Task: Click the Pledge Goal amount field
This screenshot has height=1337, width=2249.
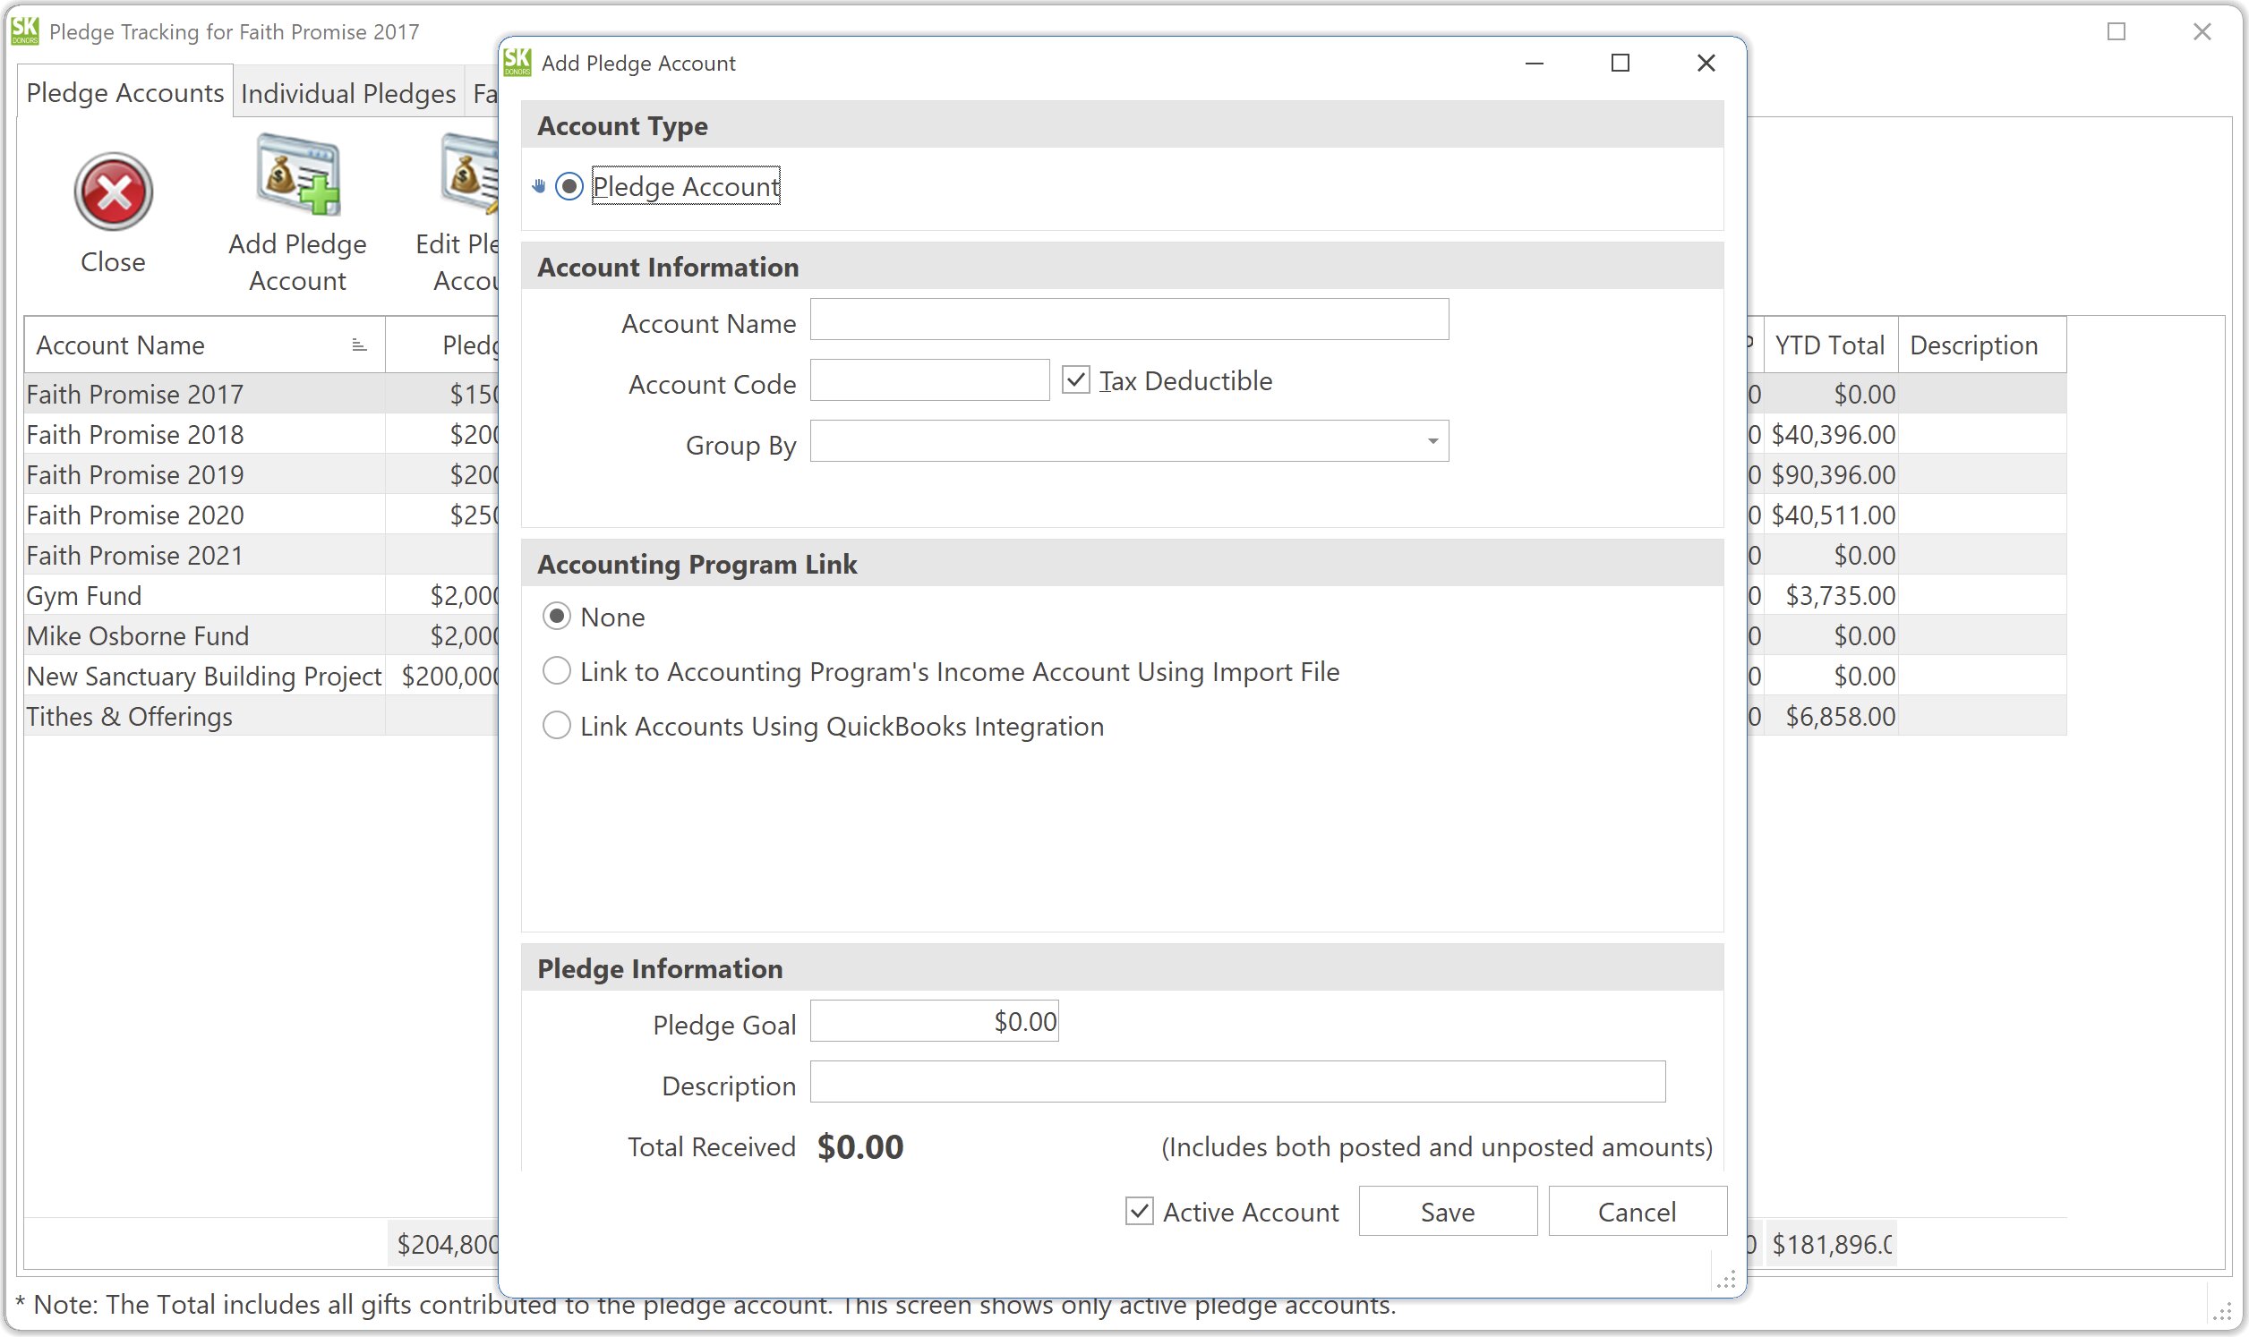Action: (x=934, y=1022)
